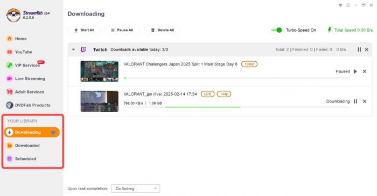
Task: Click the DVDFab Products icon
Action: [x=9, y=105]
